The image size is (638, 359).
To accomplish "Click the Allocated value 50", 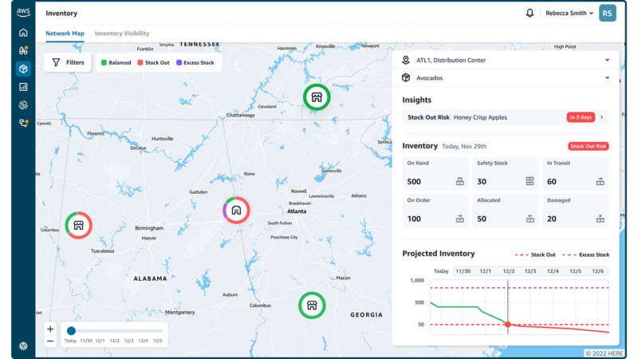I will click(x=482, y=219).
